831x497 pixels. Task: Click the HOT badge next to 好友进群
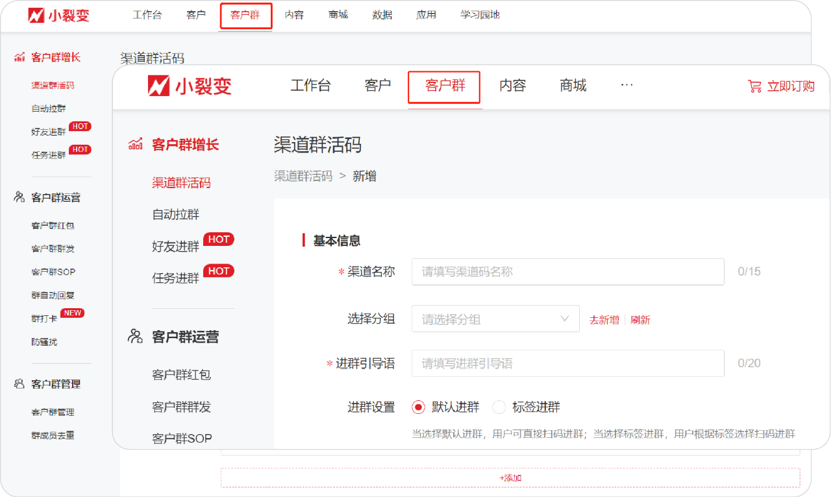pos(219,239)
